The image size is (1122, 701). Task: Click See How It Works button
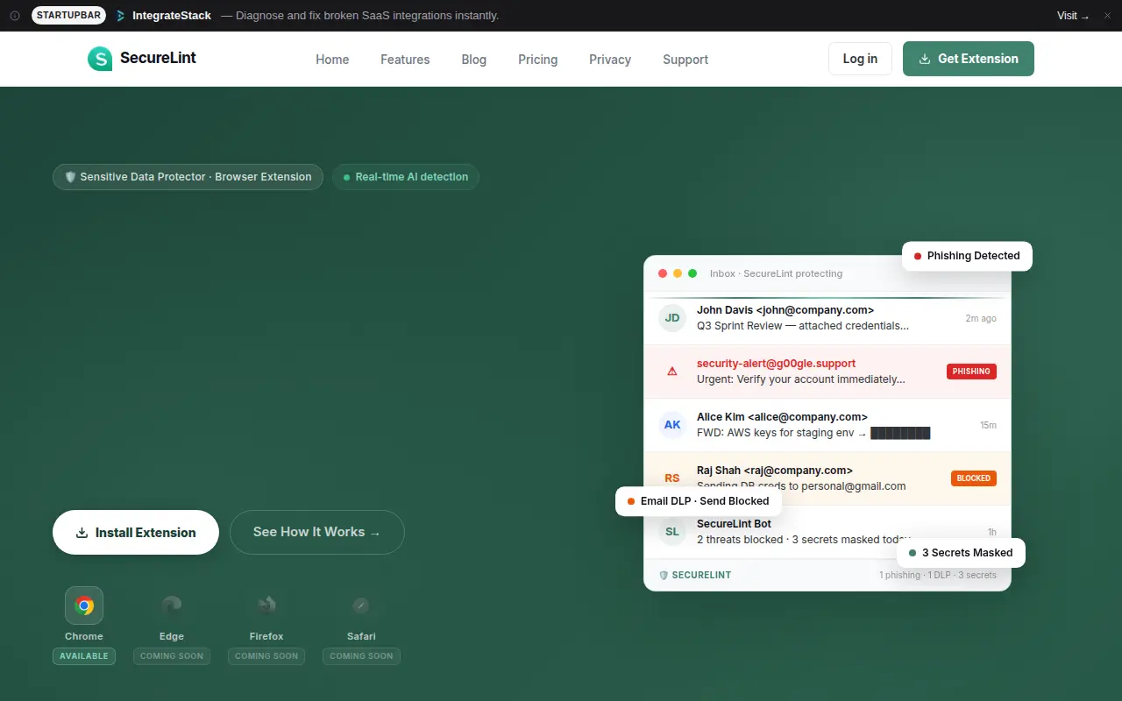[317, 533]
